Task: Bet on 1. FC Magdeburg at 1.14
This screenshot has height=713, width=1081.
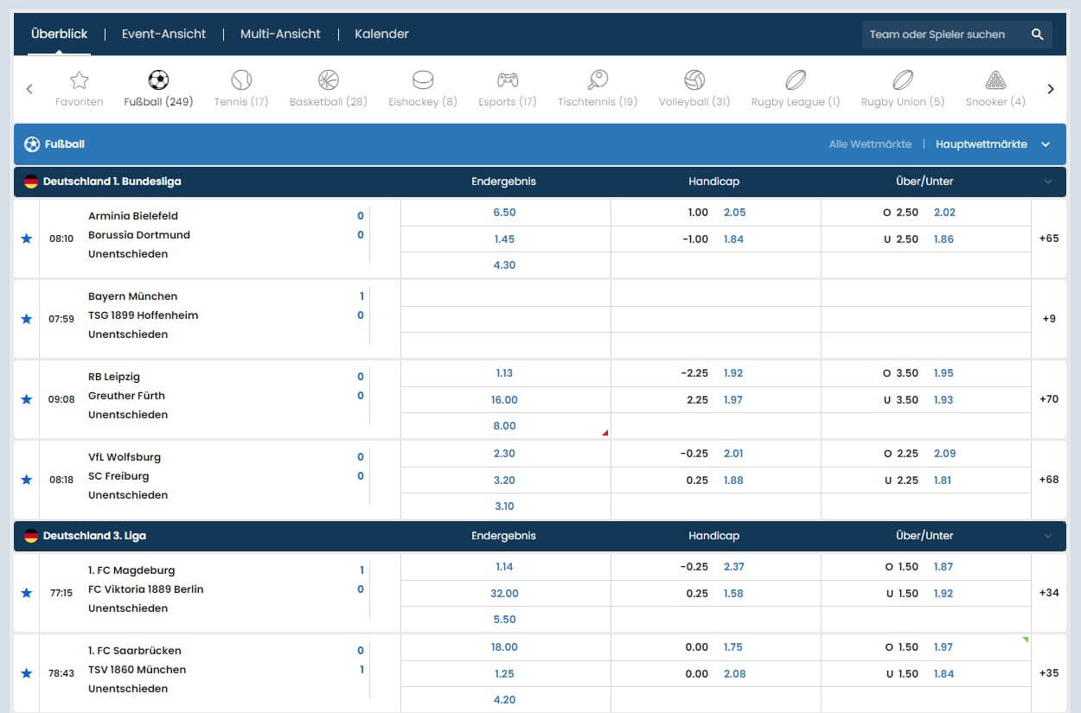Action: point(505,567)
